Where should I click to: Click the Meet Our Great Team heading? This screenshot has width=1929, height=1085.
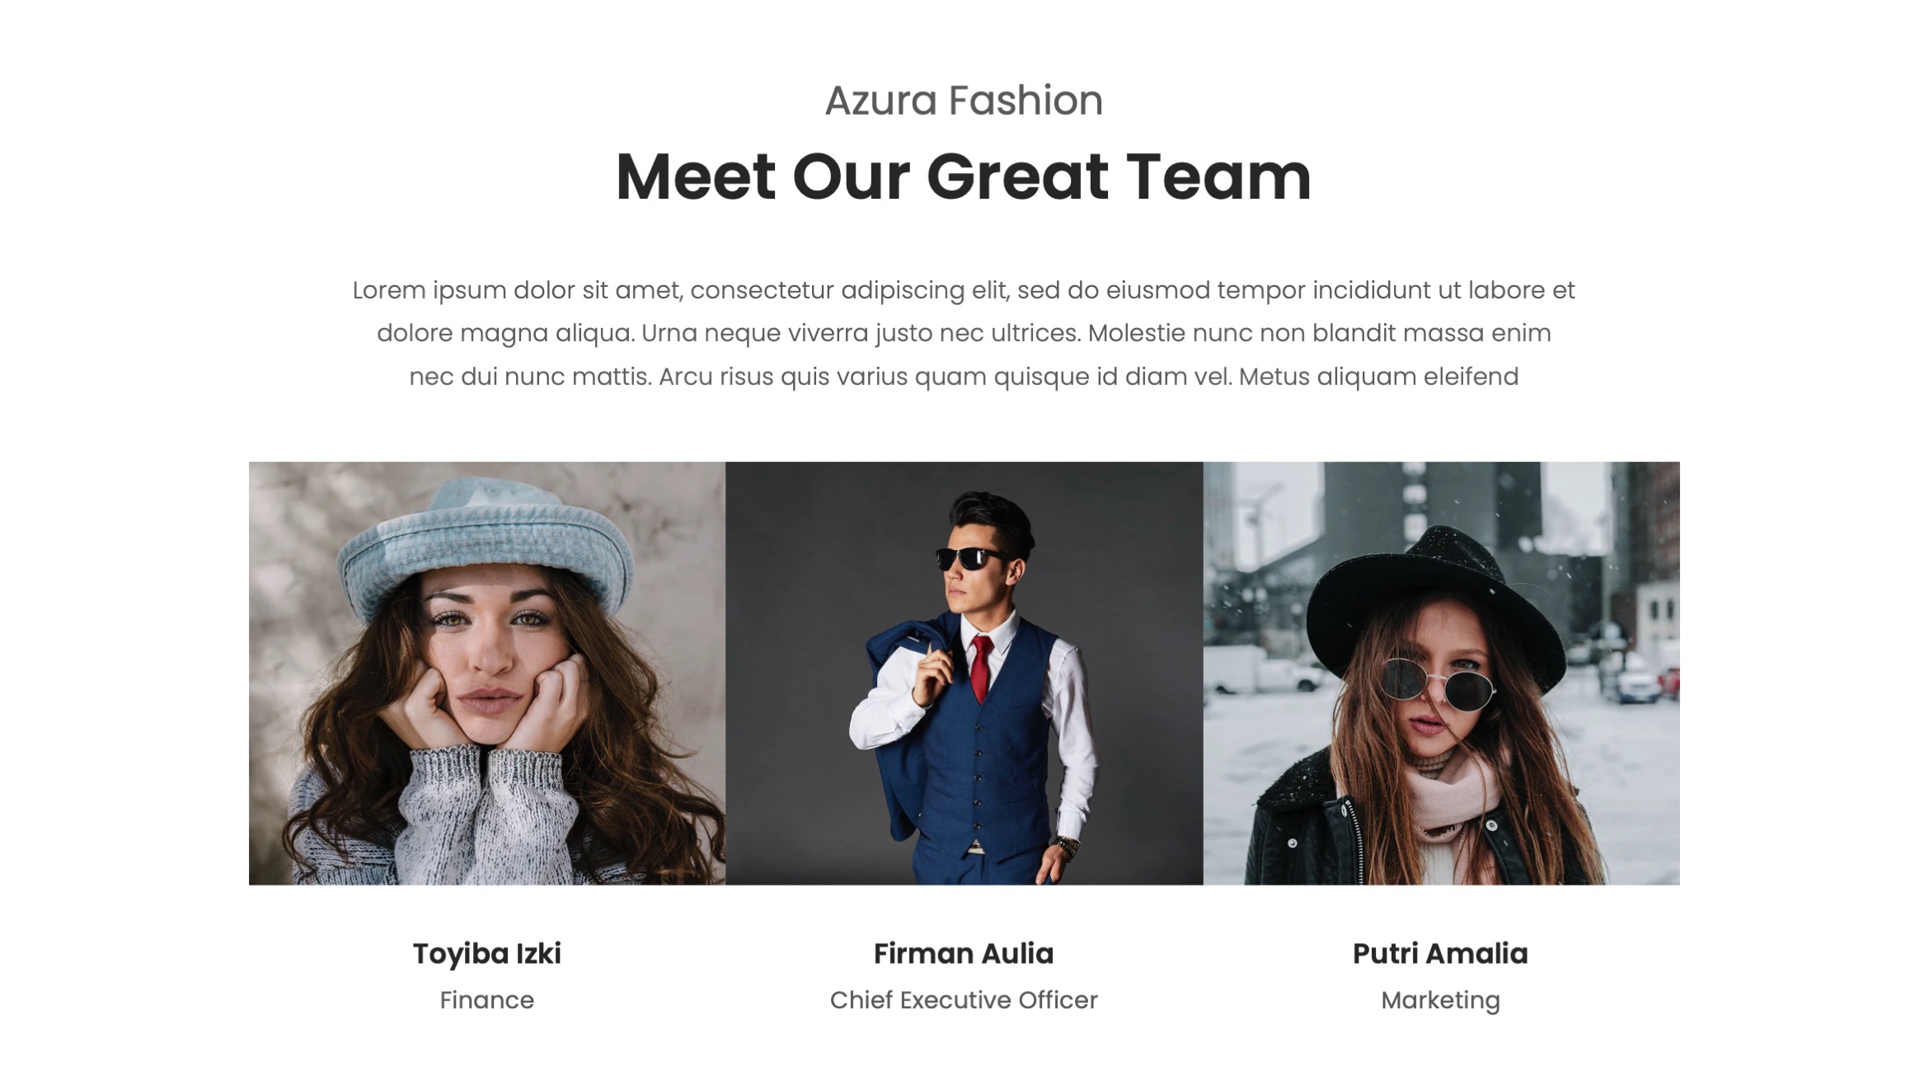click(964, 176)
